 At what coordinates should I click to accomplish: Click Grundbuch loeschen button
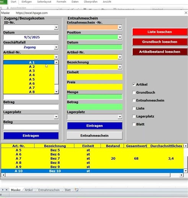160,42
